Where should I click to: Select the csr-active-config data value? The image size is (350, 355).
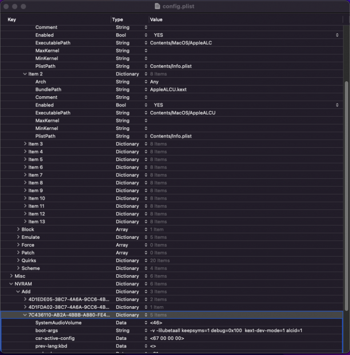(167, 338)
